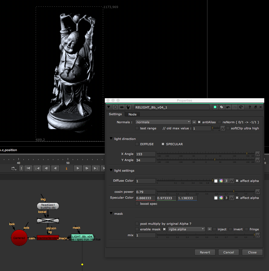The image size is (269, 271).
Task: Select the Settings tab
Action: [115, 114]
